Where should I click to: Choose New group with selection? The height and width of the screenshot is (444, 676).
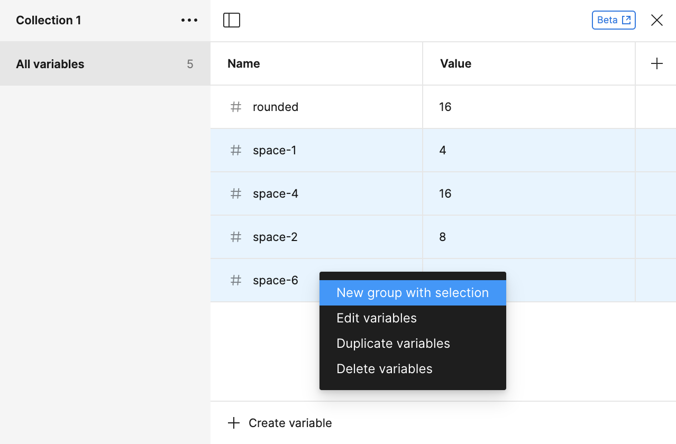click(412, 292)
